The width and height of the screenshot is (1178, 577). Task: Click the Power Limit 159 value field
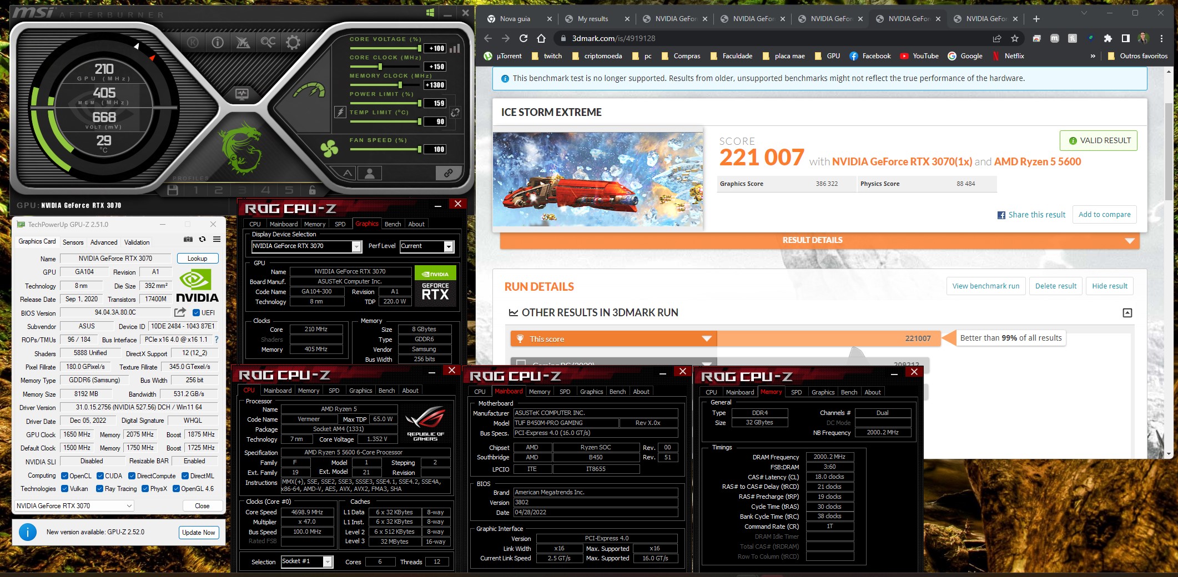click(x=435, y=103)
